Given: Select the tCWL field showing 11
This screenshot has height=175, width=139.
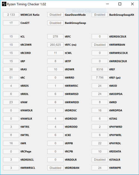Looking at the screenshot, I should point(55,53).
